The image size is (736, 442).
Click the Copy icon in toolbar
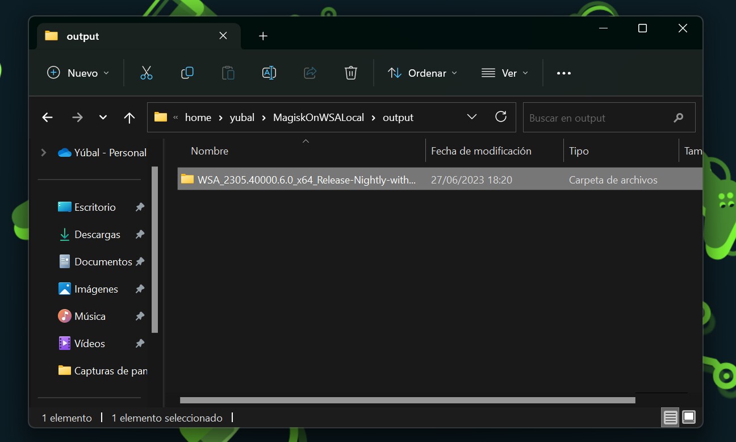tap(187, 73)
